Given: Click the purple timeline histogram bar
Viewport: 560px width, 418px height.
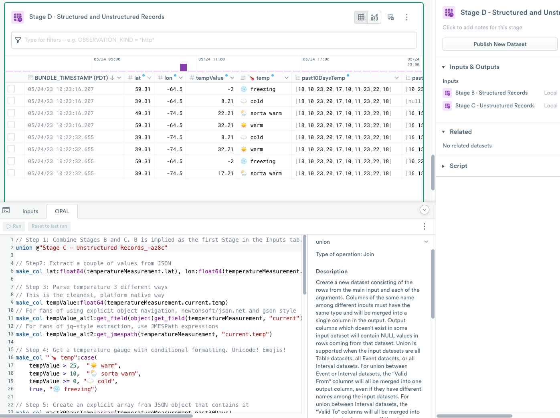Looking at the screenshot, I should [x=183, y=67].
